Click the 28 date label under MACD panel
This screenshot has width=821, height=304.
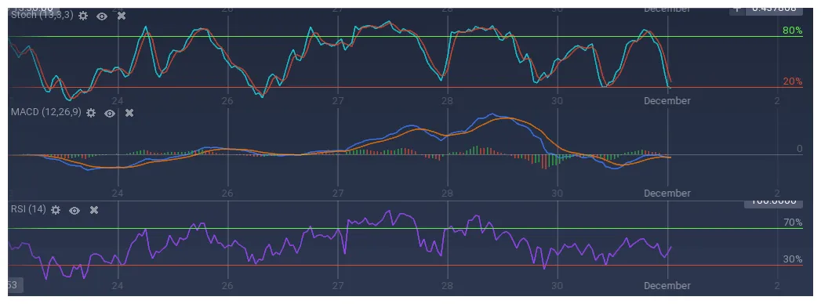447,193
